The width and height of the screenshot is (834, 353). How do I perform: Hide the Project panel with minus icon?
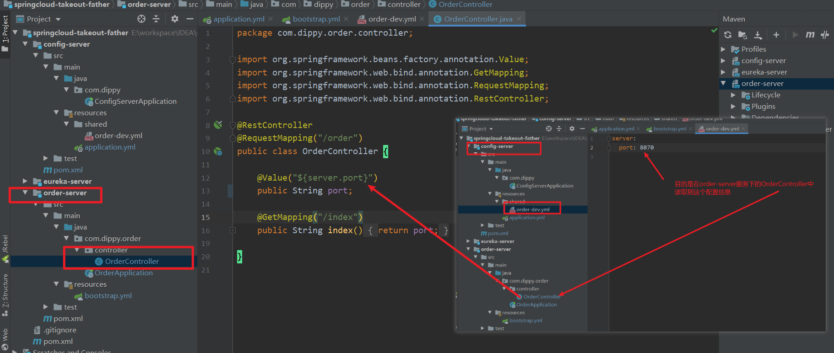pos(190,19)
